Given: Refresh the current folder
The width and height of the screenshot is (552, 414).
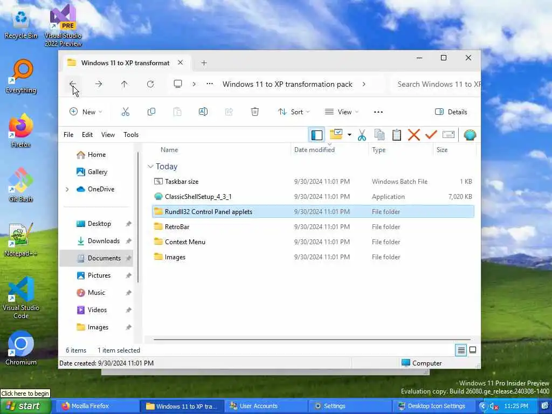Looking at the screenshot, I should [x=150, y=84].
